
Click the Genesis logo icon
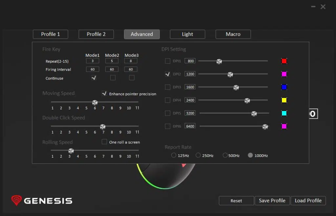(16, 201)
